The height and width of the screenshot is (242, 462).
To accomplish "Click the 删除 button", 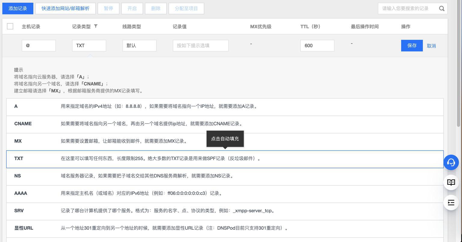I will pos(156,8).
